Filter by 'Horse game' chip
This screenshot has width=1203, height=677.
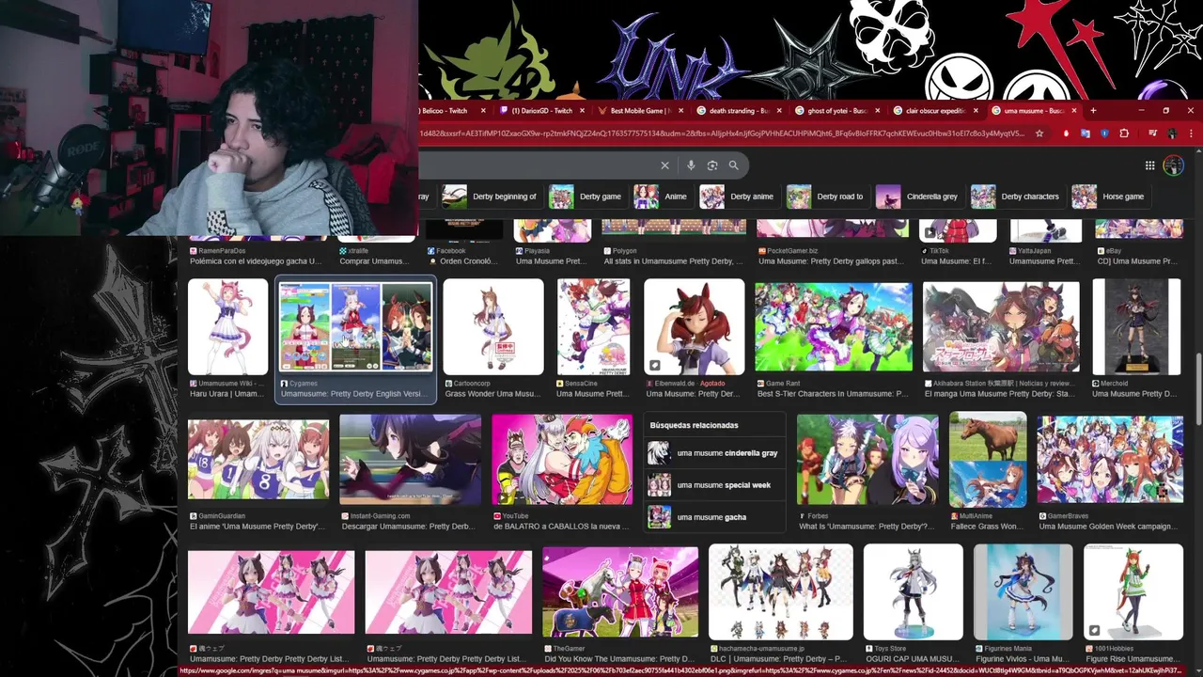coord(1110,197)
